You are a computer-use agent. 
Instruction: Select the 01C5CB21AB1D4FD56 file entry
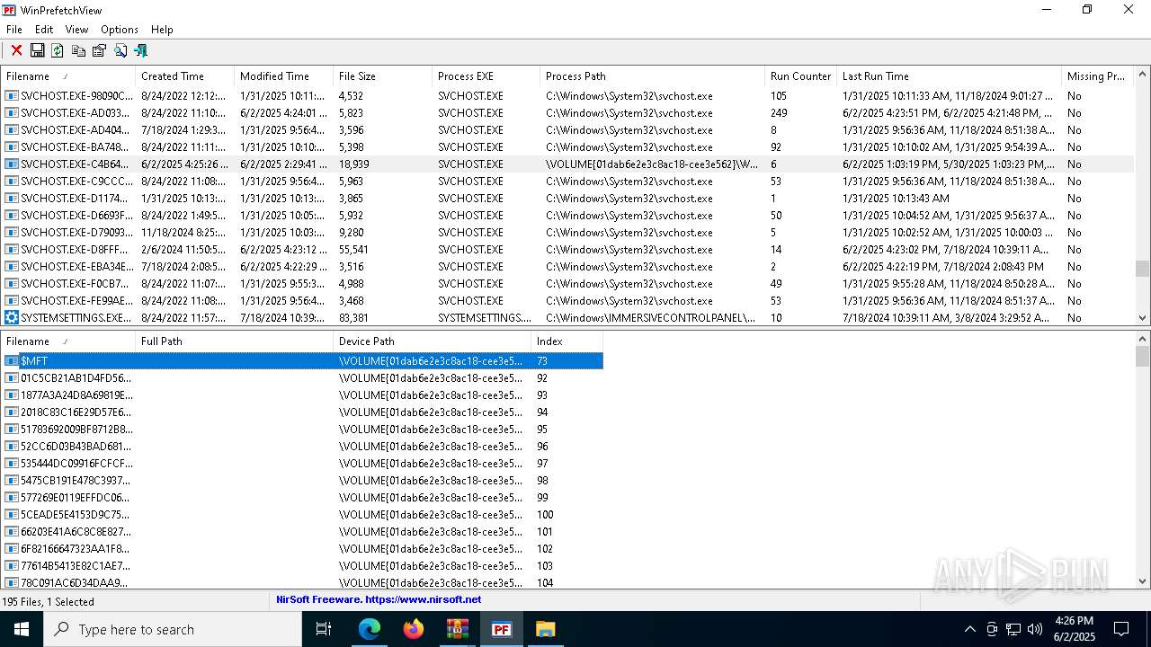(x=302, y=378)
